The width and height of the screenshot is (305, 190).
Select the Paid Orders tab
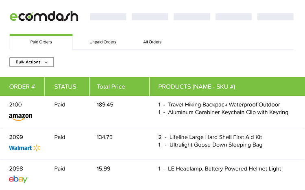[x=41, y=42]
